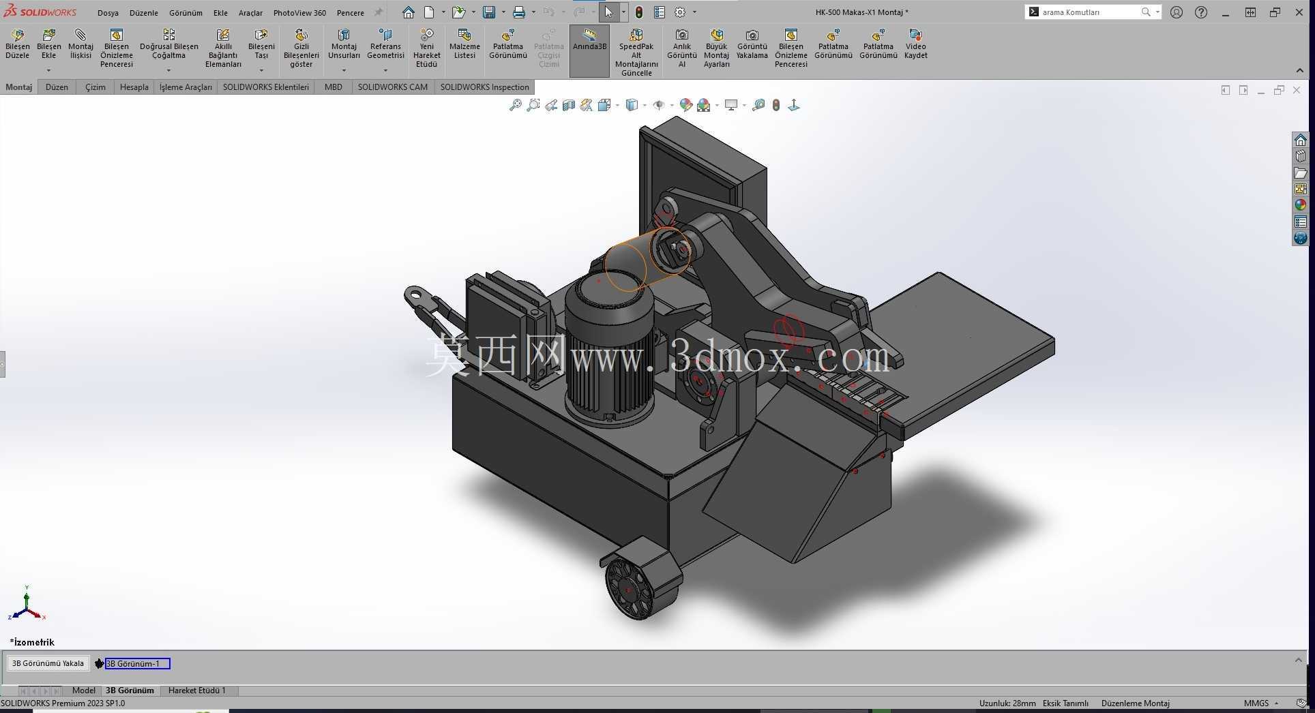The width and height of the screenshot is (1315, 713).
Task: Open the Dosya menu
Action: click(x=108, y=12)
